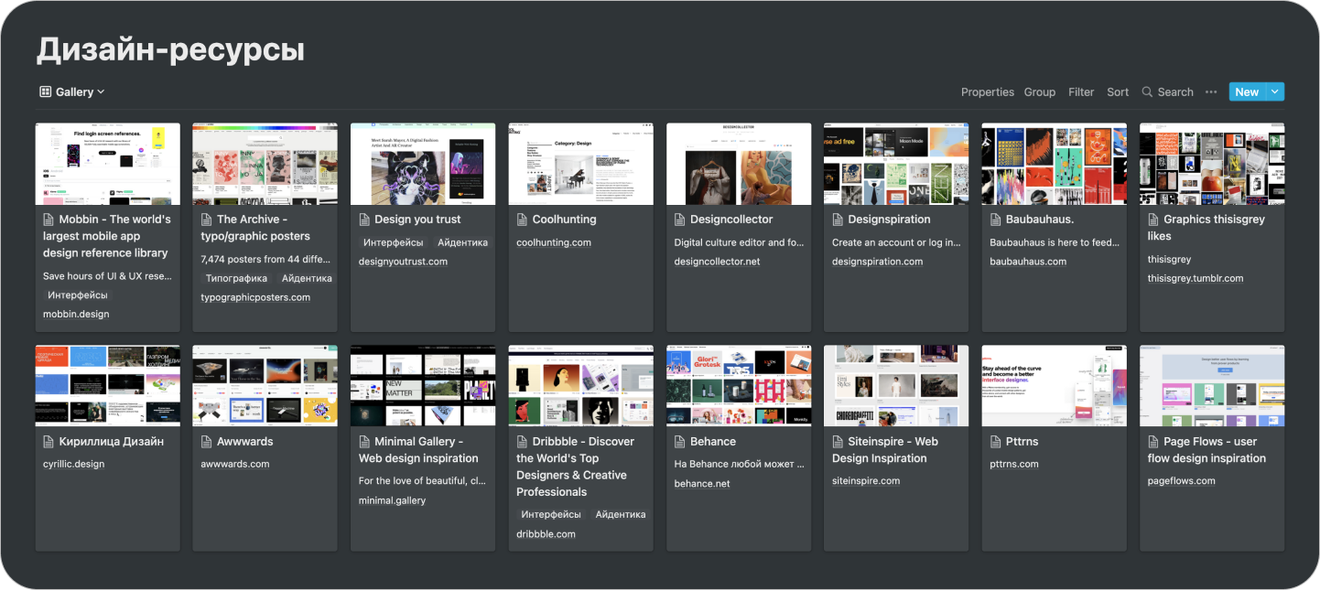Image resolution: width=1320 pixels, height=590 pixels.
Task: Open The Archive posters thumbnail
Action: click(265, 164)
